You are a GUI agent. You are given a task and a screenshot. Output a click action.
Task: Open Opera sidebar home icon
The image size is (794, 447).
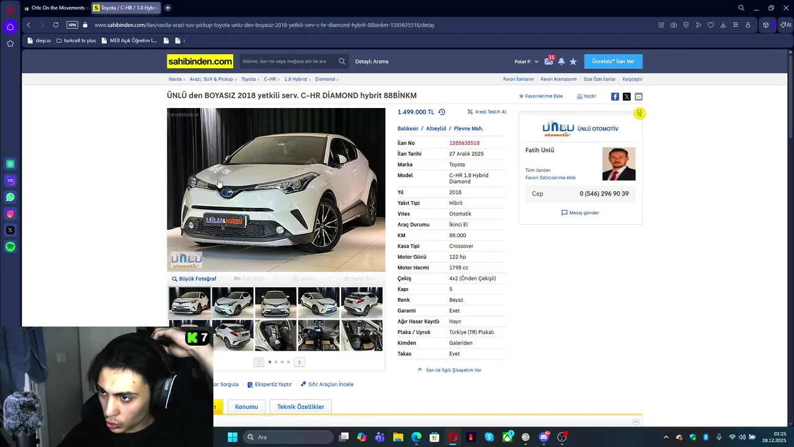pos(10,27)
